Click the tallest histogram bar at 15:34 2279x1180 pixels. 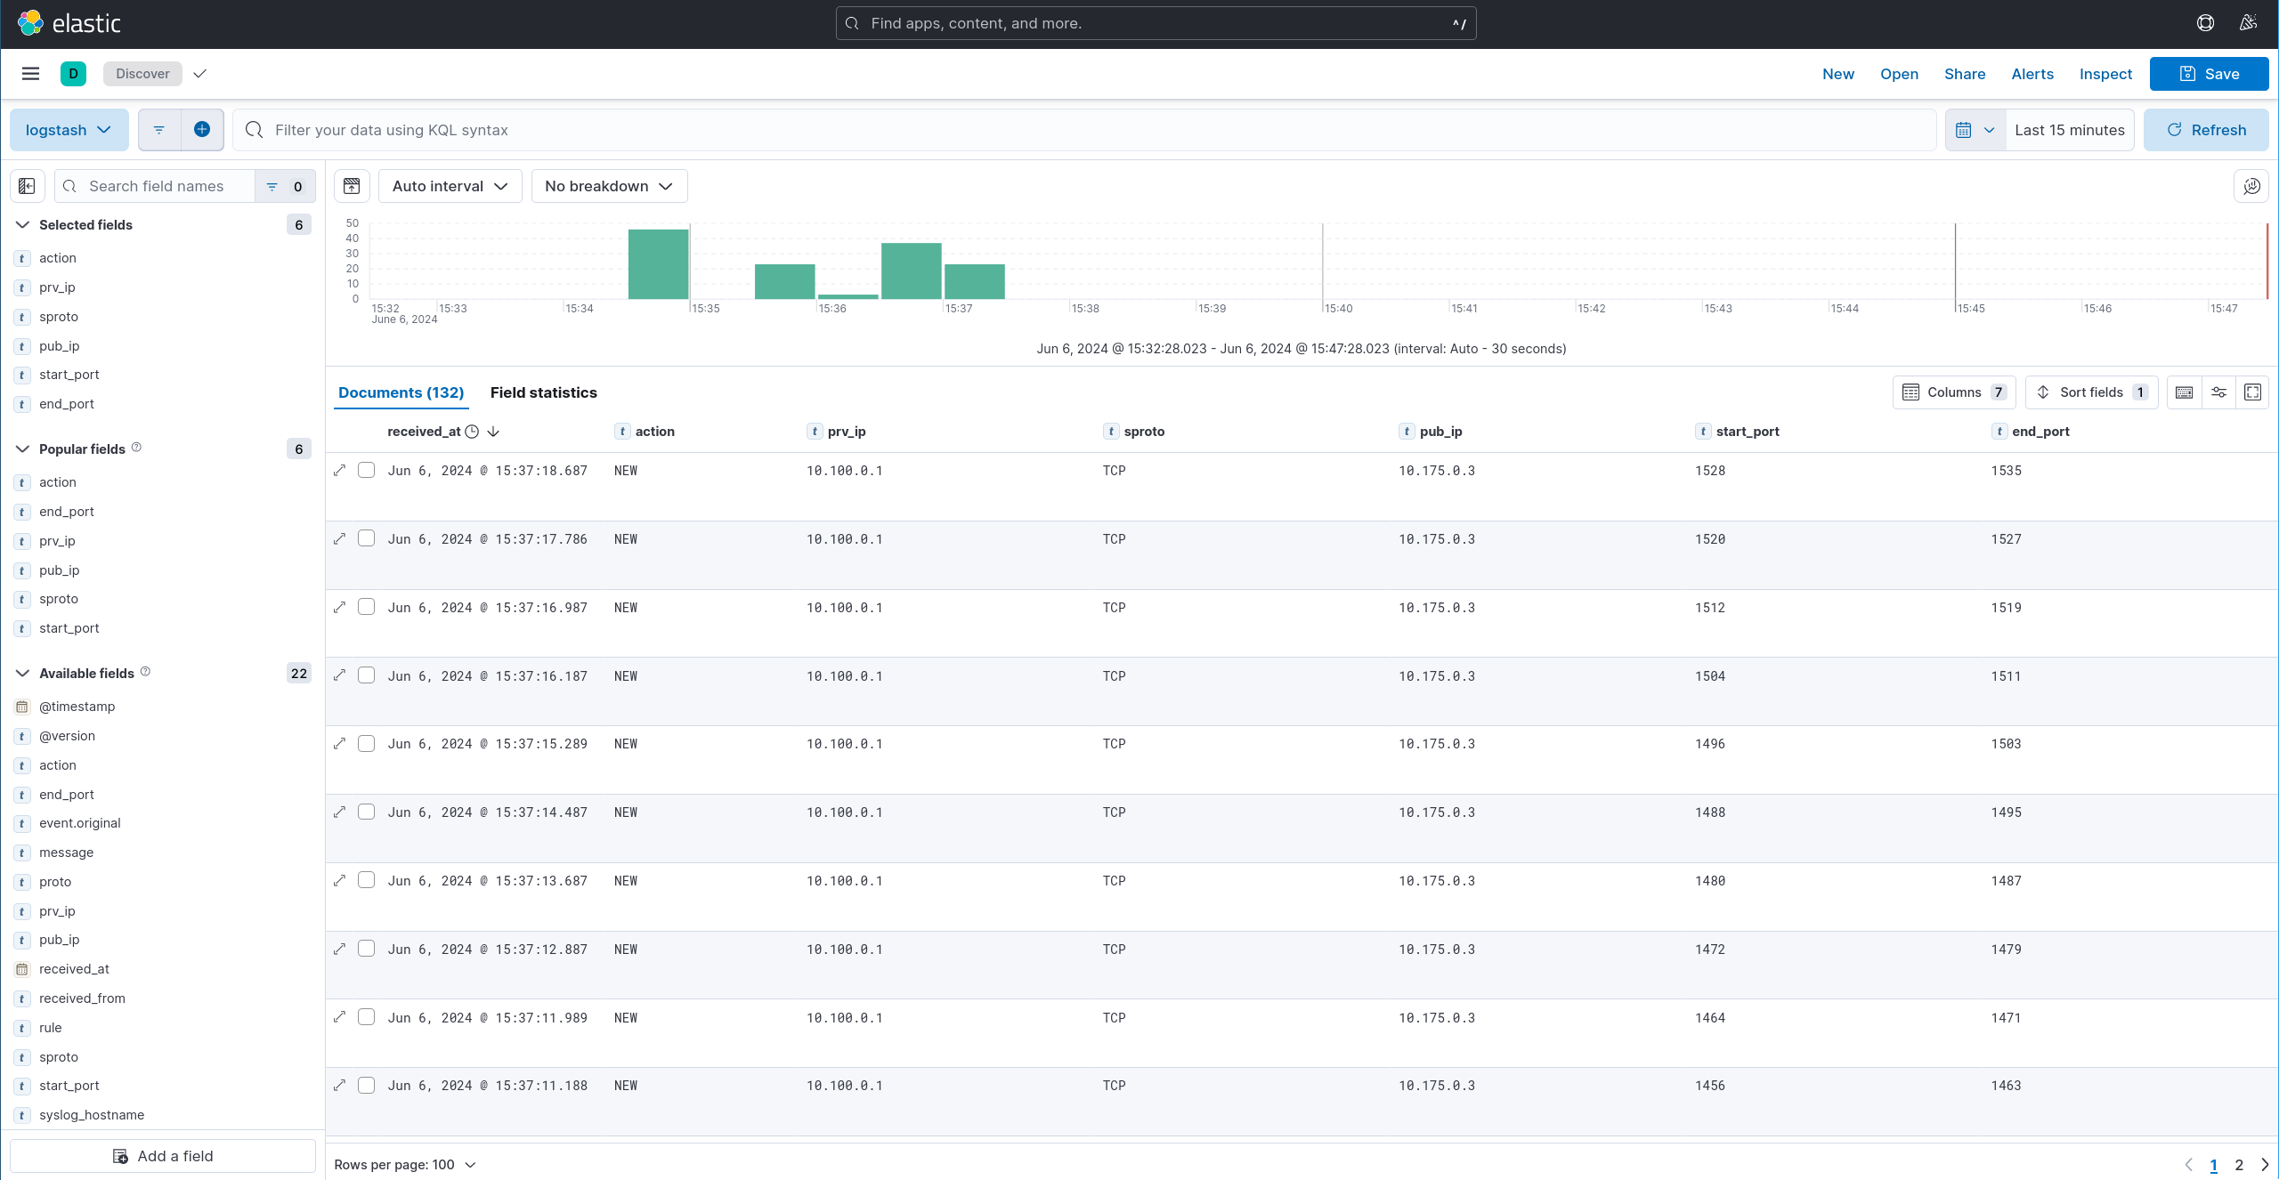click(658, 264)
